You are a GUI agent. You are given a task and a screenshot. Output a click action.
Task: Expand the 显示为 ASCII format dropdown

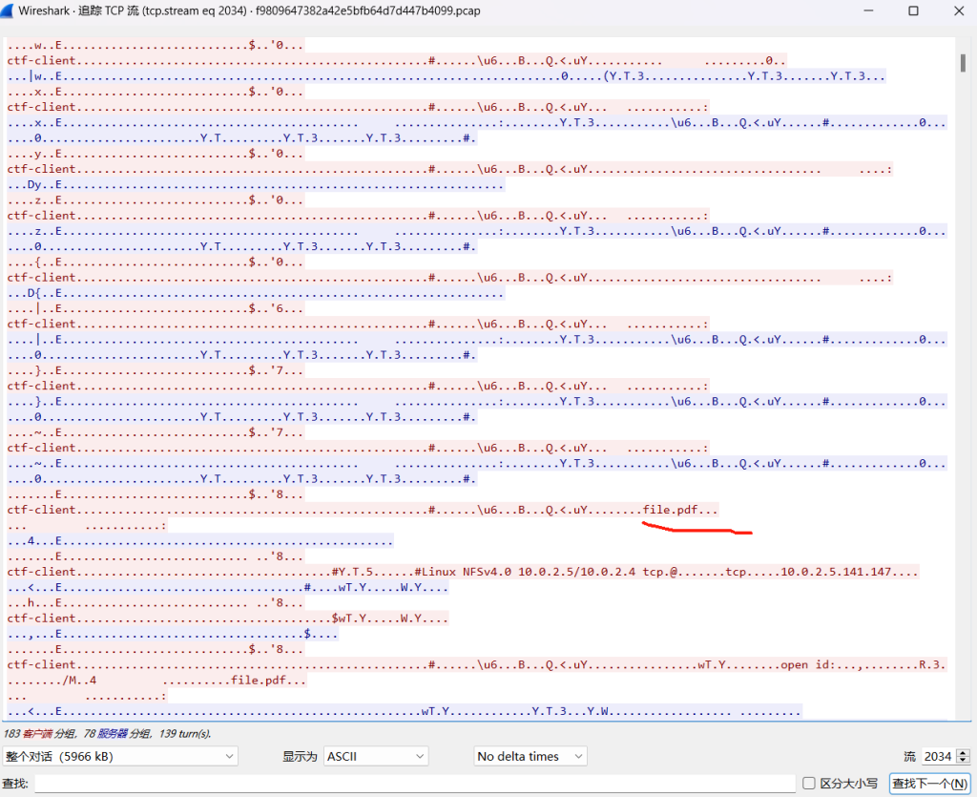point(376,756)
